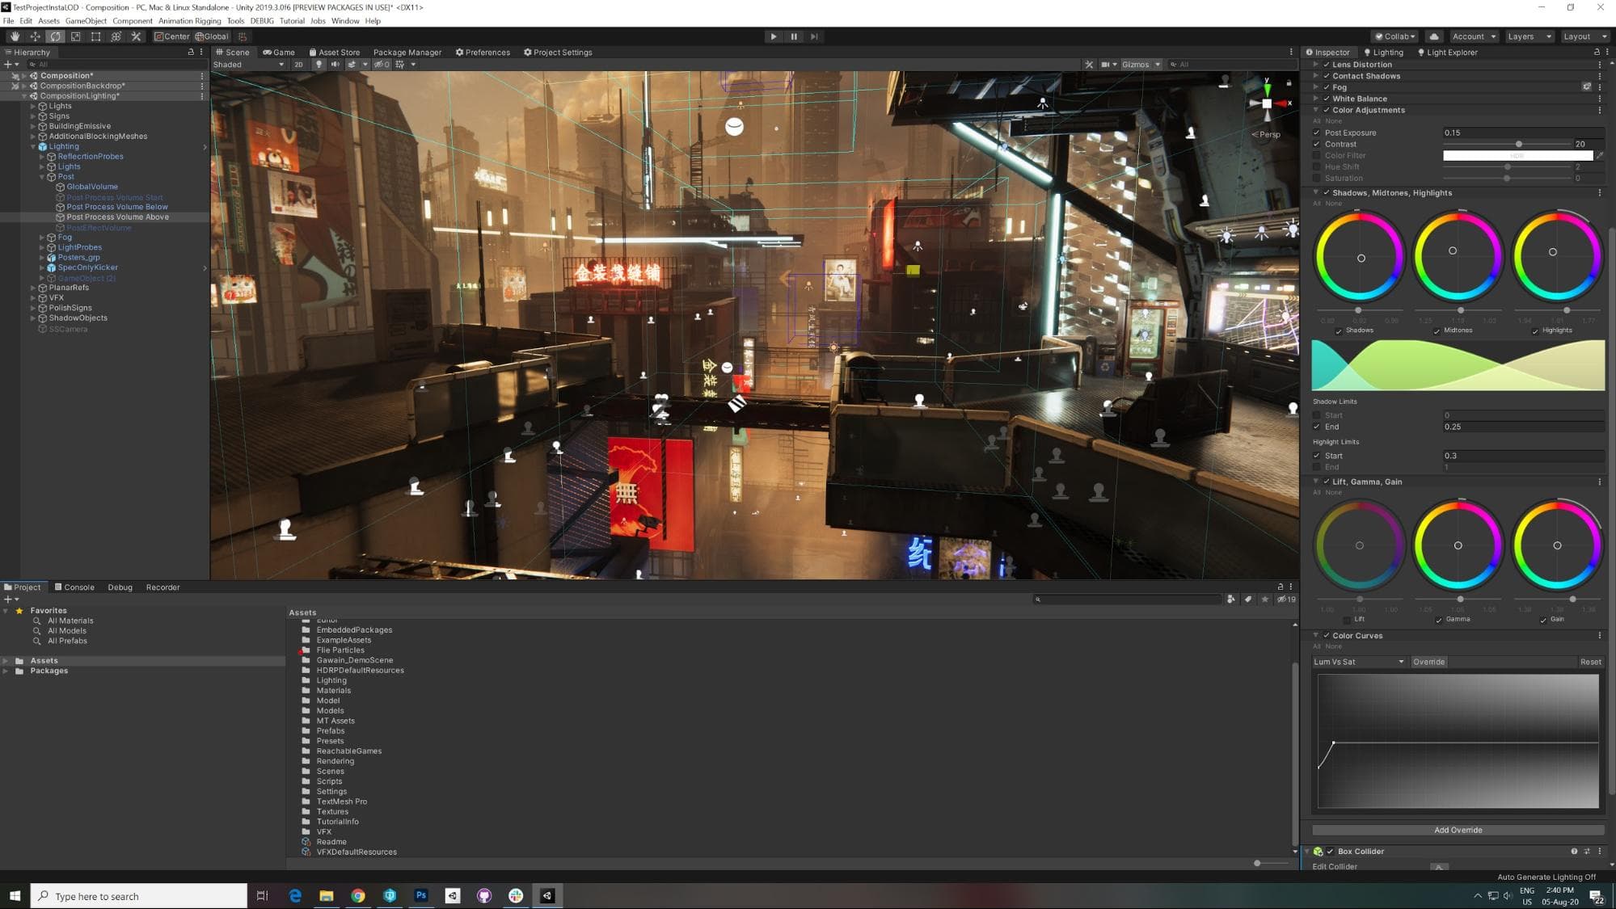Enable the Hue Shift override checkbox
This screenshot has width=1616, height=909.
(1317, 167)
